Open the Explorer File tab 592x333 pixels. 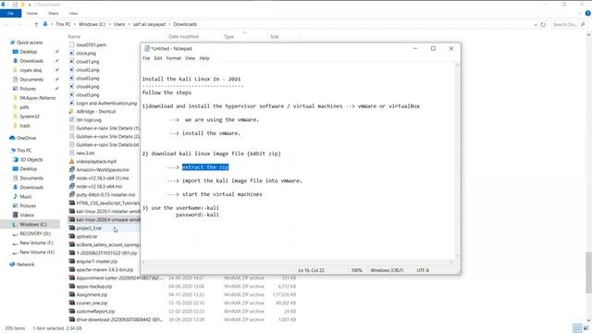[x=10, y=13]
